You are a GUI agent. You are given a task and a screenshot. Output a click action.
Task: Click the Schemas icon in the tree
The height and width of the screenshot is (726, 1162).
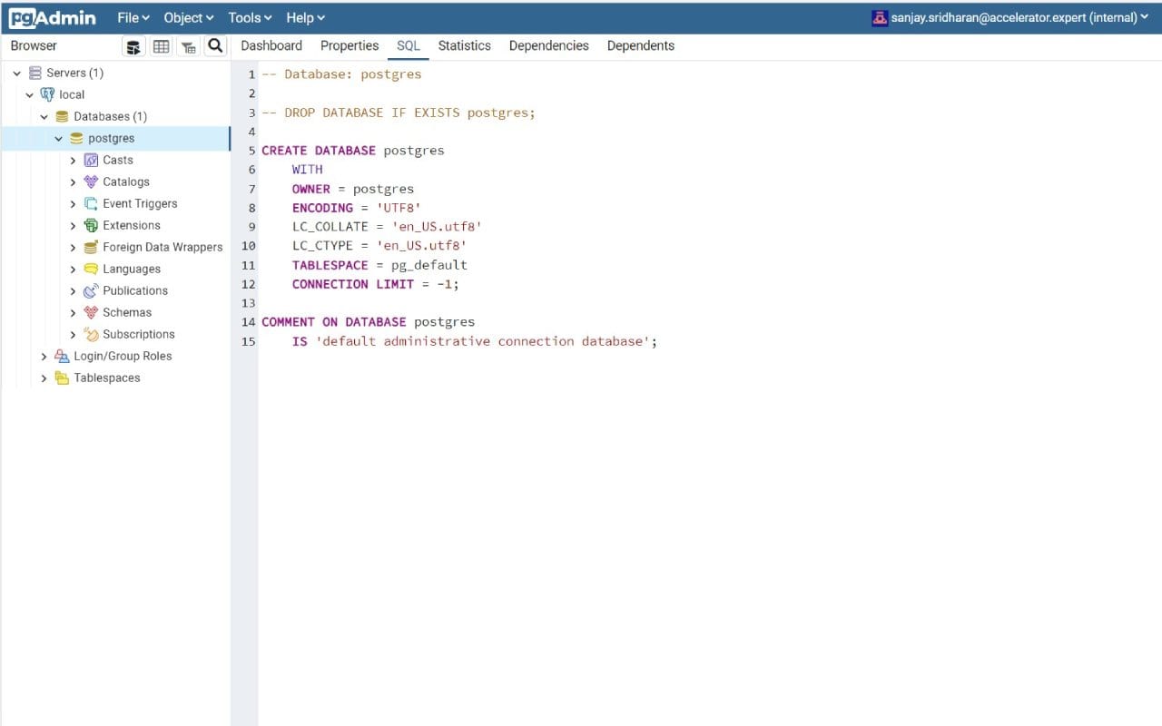click(90, 312)
